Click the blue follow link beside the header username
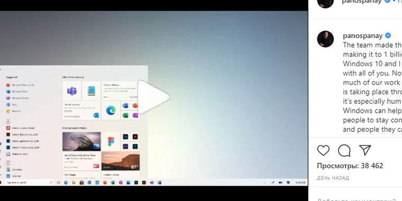This screenshot has width=402, height=201. 399,2
